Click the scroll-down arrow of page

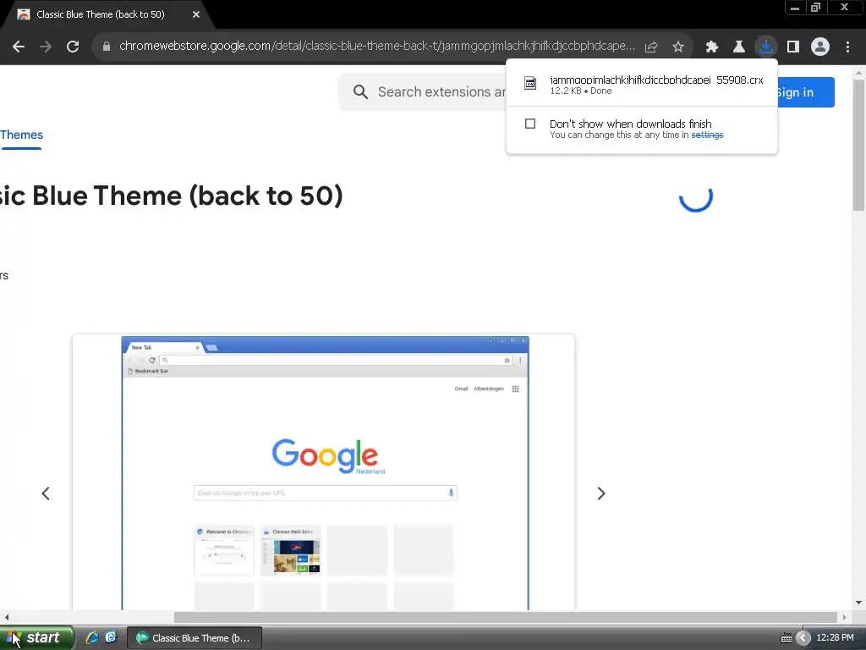click(x=858, y=603)
